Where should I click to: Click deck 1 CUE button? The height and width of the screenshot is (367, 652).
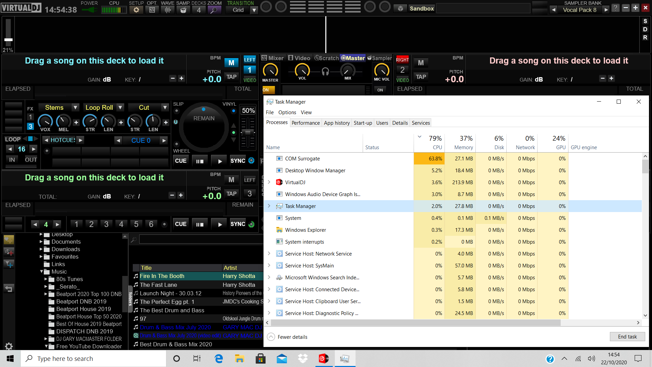[x=181, y=161]
